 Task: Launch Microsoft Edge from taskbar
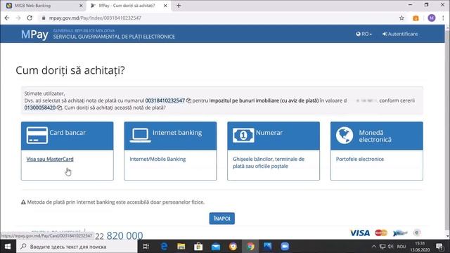click(x=164, y=247)
